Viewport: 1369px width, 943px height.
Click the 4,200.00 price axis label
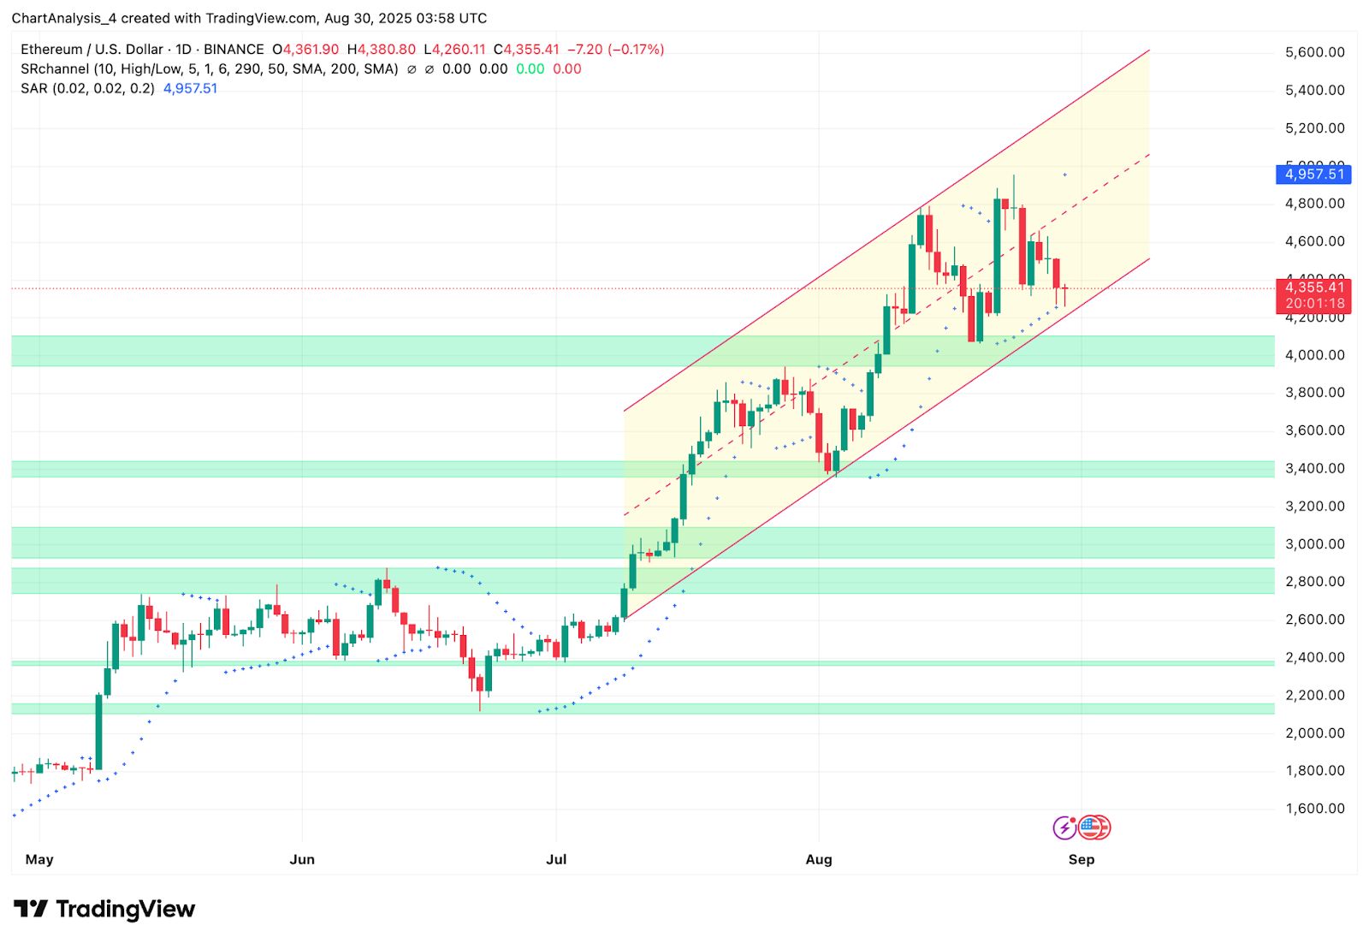(x=1314, y=317)
